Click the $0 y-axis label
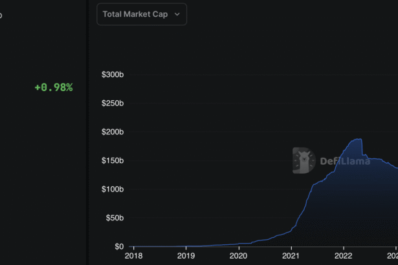Viewport: 398px width, 265px height. 118,246
